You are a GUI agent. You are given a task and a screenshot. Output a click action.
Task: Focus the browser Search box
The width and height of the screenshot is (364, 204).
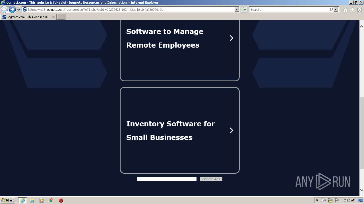point(289,10)
